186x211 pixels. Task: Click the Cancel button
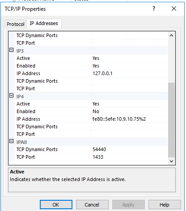tap(92, 205)
